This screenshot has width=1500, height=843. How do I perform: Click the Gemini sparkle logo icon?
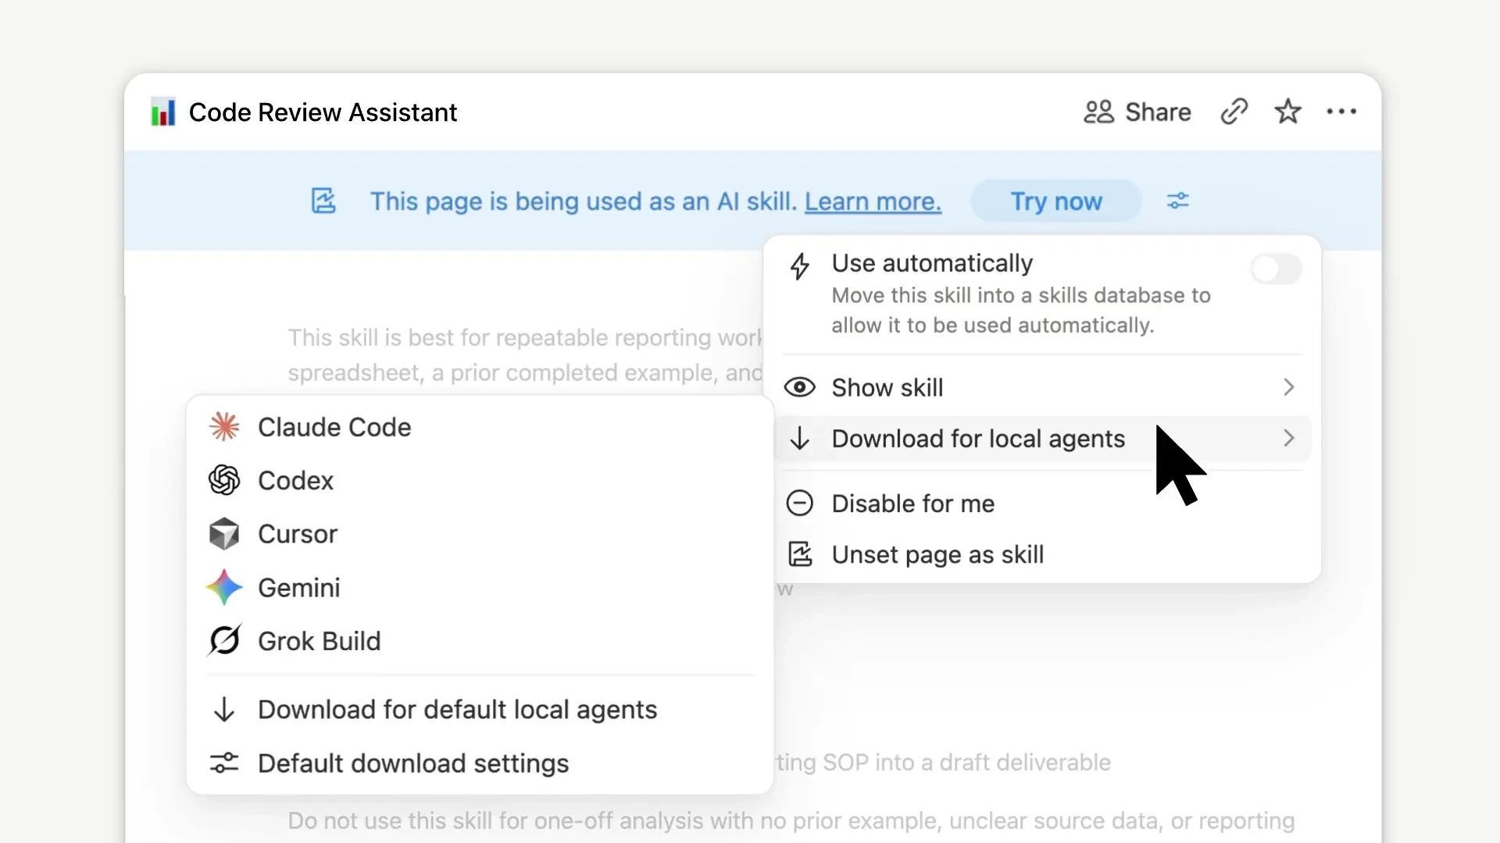(224, 587)
